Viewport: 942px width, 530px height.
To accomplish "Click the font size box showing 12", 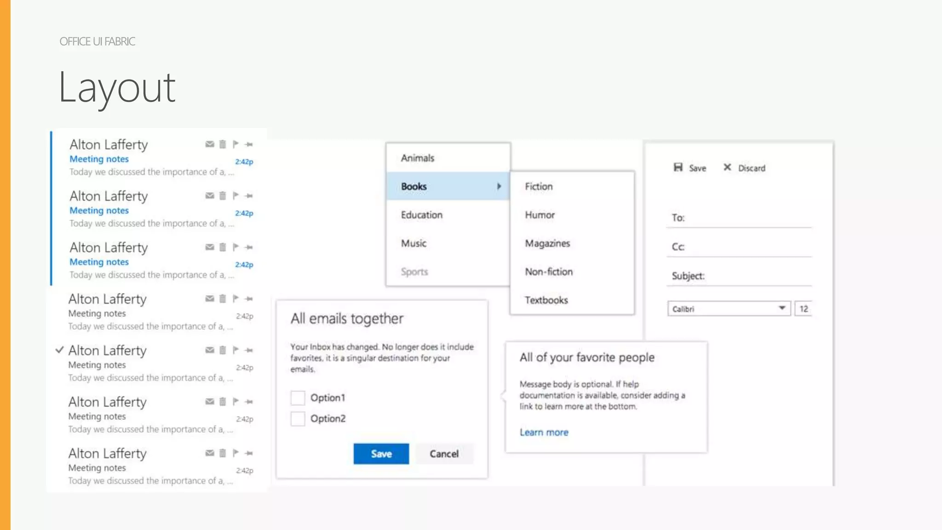I will click(804, 309).
